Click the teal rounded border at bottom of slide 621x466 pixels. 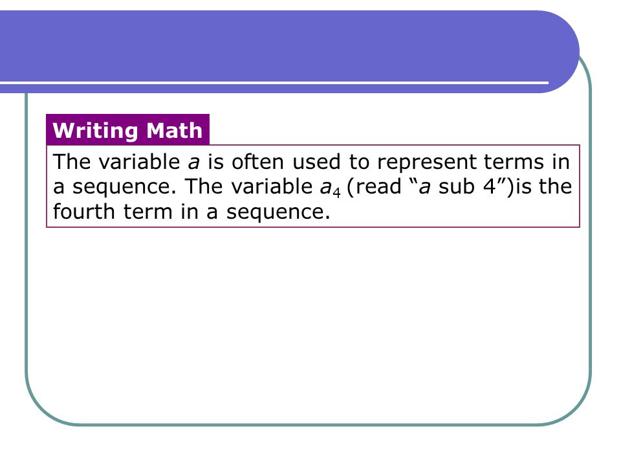tap(308, 425)
